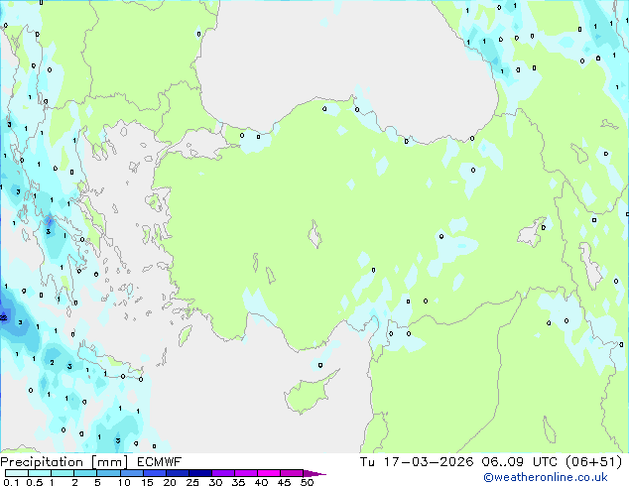Click the 0.5–1 mm legend color swatch
Screen dimensions: 629x486
[x=40, y=473]
